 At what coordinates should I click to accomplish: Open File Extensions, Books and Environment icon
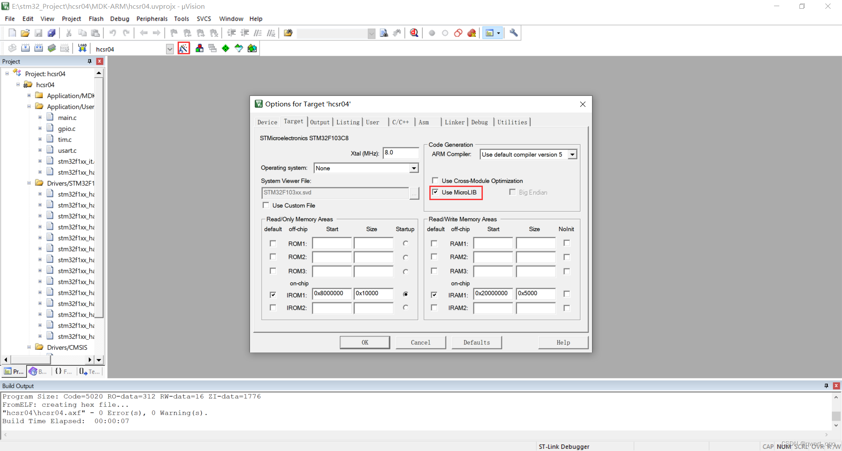point(200,48)
